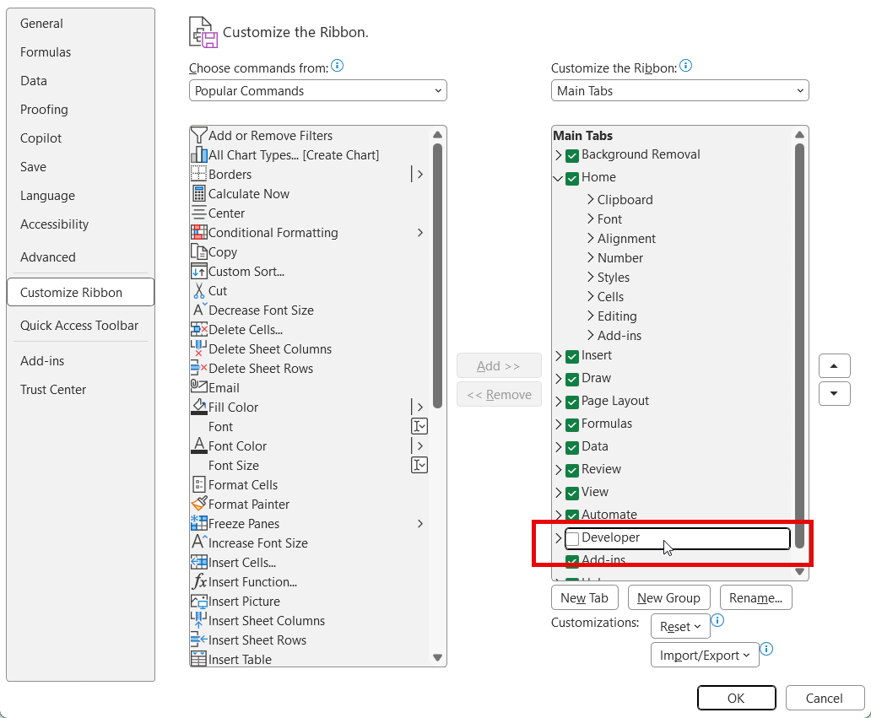Click the OK button
The image size is (871, 718).
tap(737, 698)
